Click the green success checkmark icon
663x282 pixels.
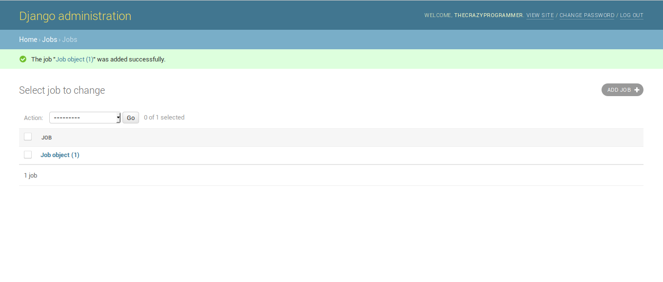coord(23,59)
